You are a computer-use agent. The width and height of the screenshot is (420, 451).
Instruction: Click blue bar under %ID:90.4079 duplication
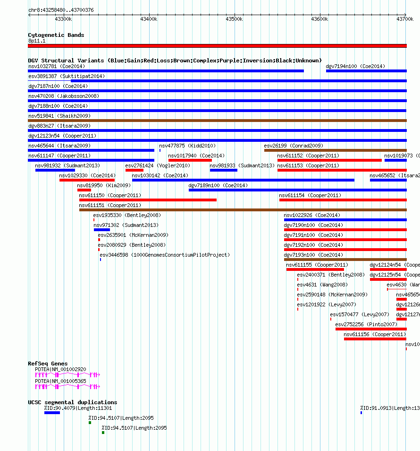[x=52, y=413]
